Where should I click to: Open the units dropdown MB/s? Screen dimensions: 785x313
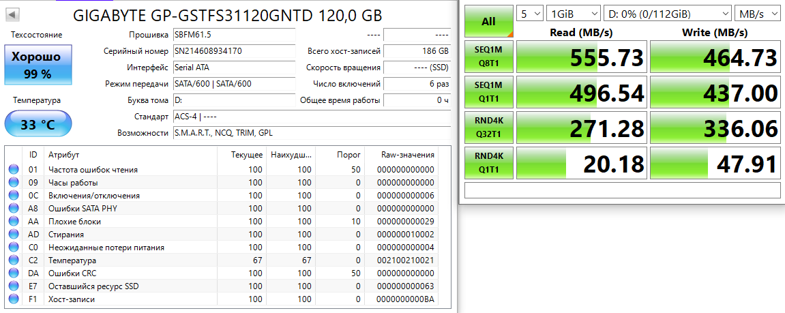[x=758, y=14]
